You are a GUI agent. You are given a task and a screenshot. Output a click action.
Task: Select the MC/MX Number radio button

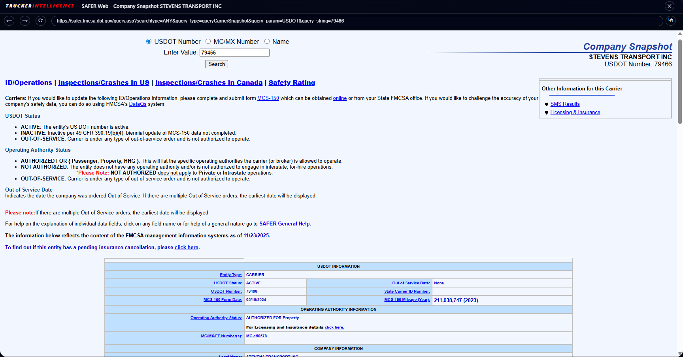point(208,41)
